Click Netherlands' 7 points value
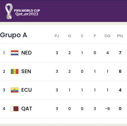This screenshot has height=126, width=127. click(120, 53)
